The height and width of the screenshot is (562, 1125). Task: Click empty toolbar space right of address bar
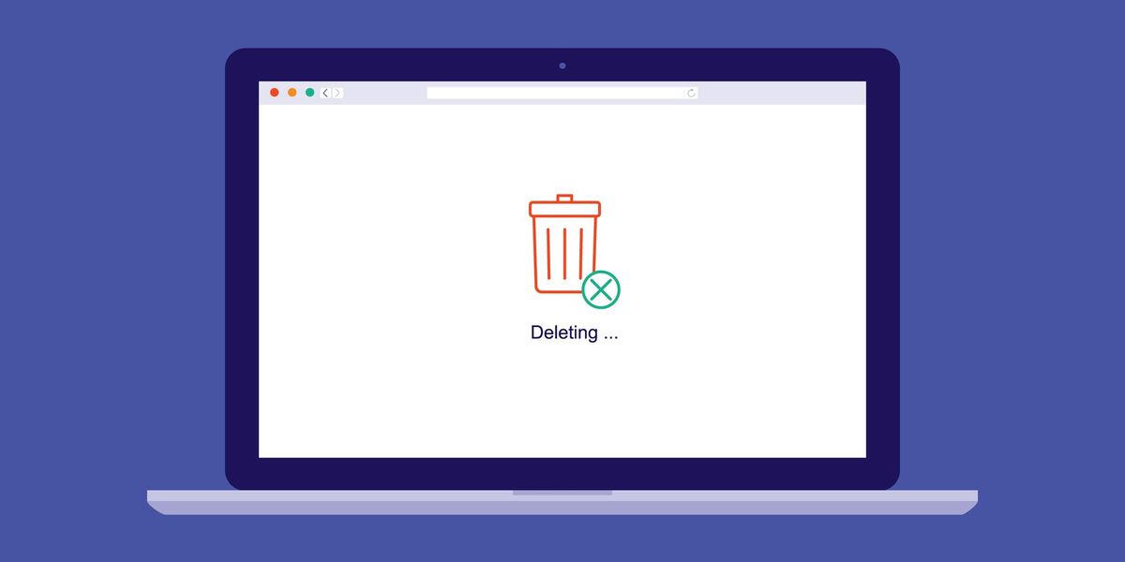(778, 93)
